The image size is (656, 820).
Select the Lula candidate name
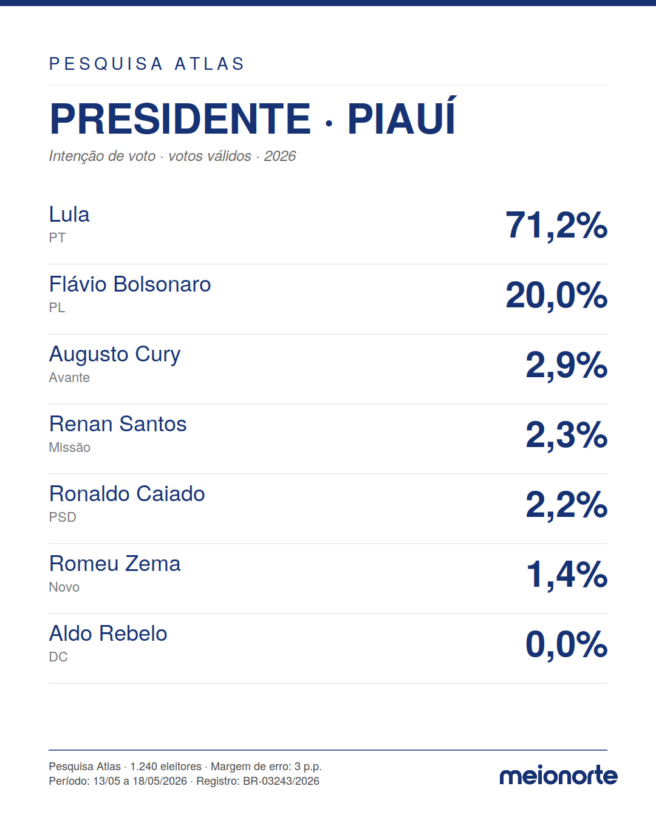click(x=69, y=214)
